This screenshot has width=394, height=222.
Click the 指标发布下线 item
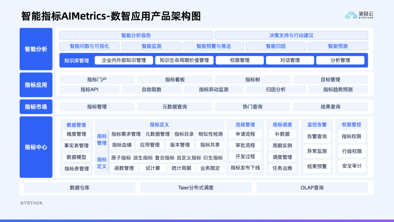[245, 168]
